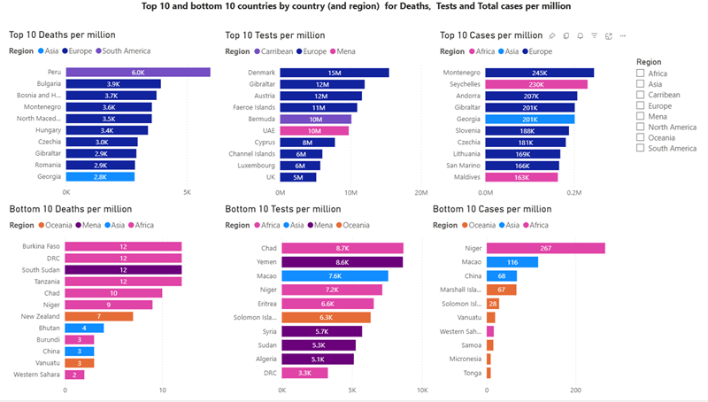
Task: Enable the South America region filter
Action: (640, 148)
